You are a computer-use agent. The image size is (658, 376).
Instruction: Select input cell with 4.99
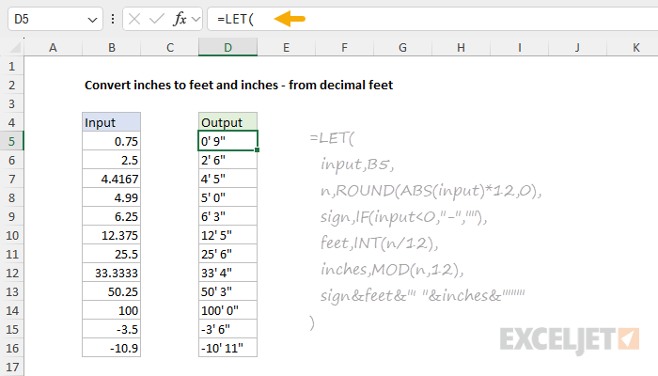click(112, 197)
